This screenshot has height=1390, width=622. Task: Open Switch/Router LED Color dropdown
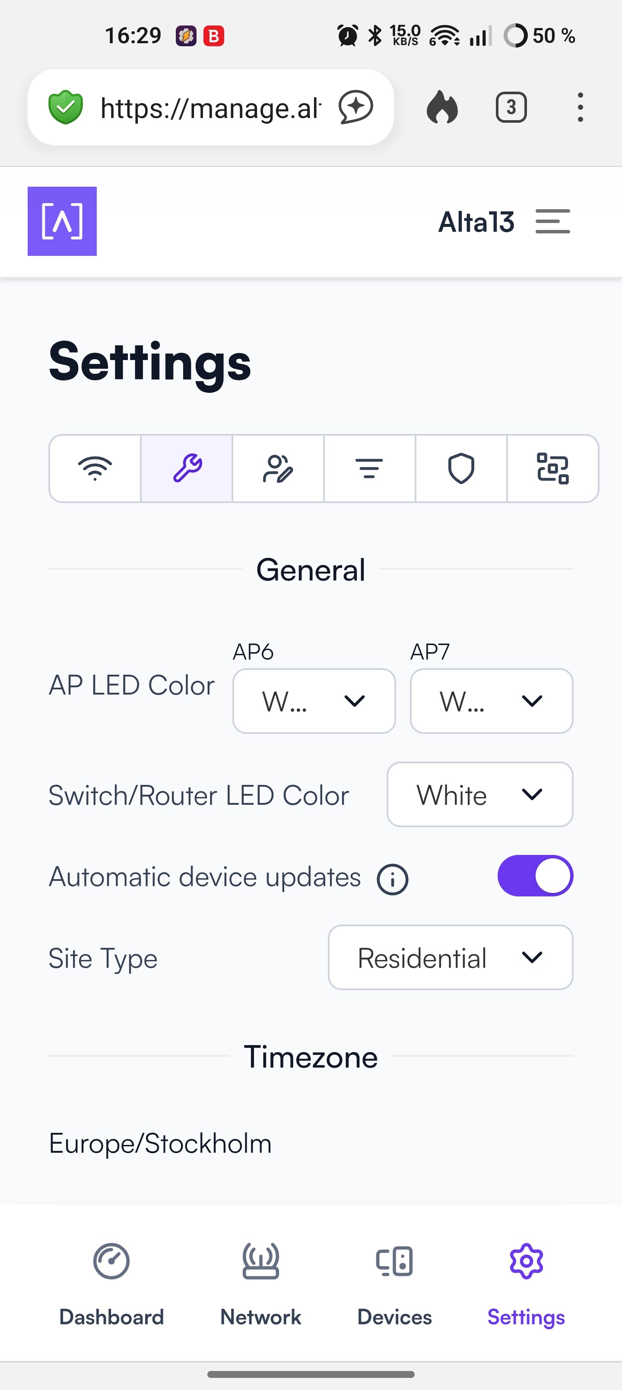click(x=479, y=794)
